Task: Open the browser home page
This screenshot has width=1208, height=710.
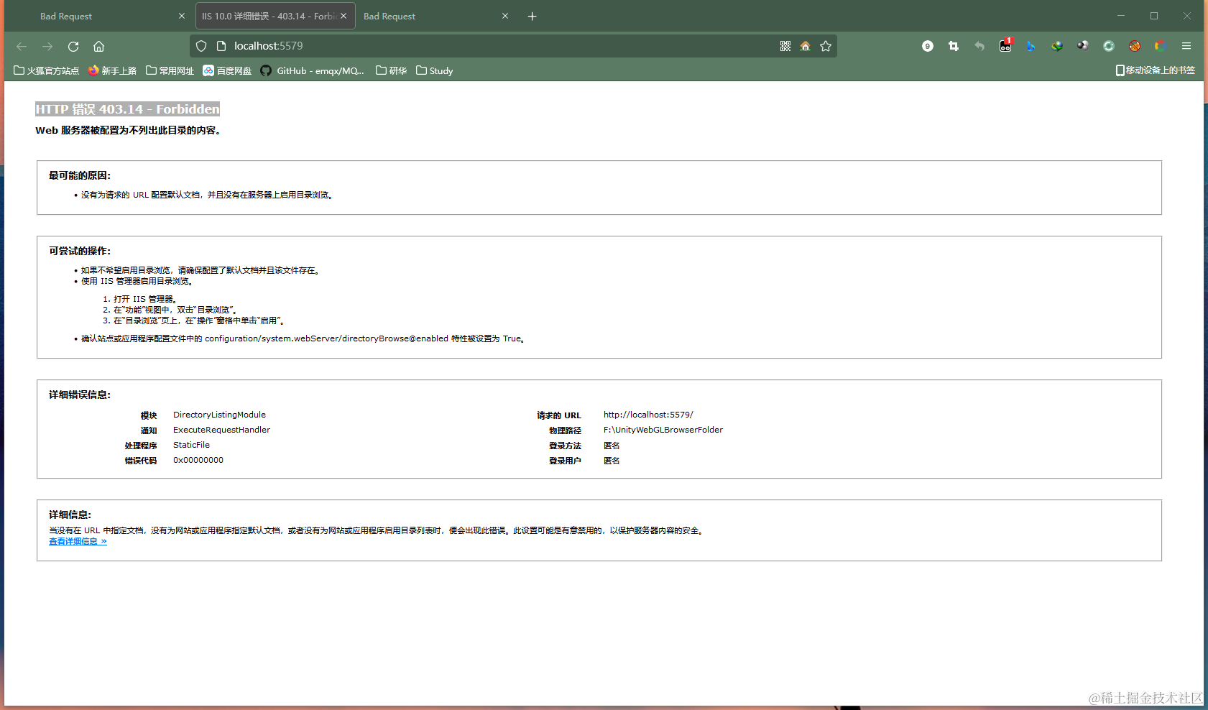Action: (x=98, y=46)
